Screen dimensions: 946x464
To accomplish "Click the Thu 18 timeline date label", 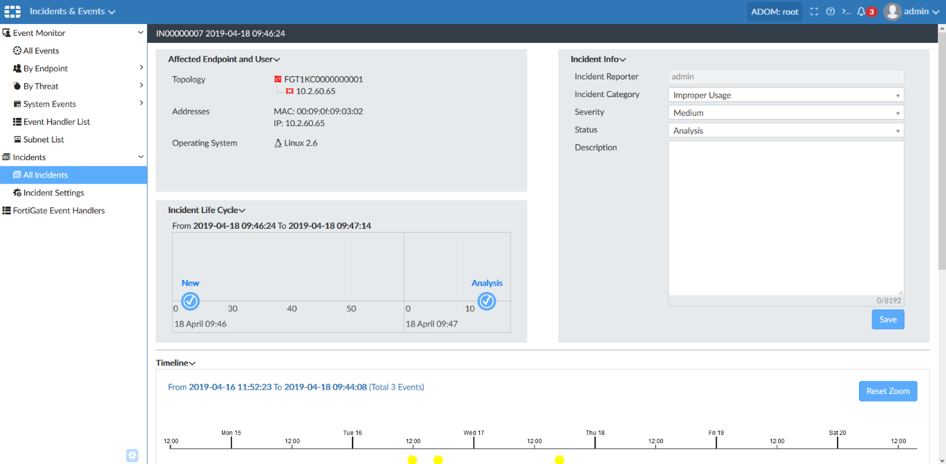I will pyautogui.click(x=595, y=432).
